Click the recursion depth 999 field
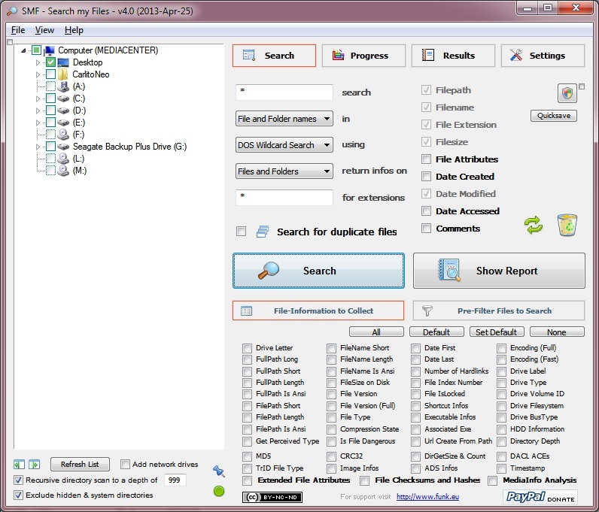The width and height of the screenshot is (599, 512). pyautogui.click(x=175, y=480)
